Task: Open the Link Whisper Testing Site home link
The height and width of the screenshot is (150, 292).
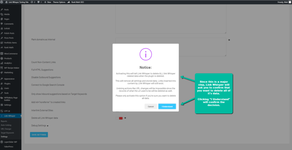Action: (x=17, y=2)
